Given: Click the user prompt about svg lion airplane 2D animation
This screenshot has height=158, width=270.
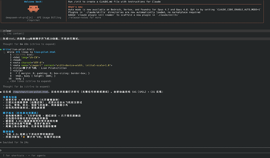Looking at the screenshot, I should 41,39.
